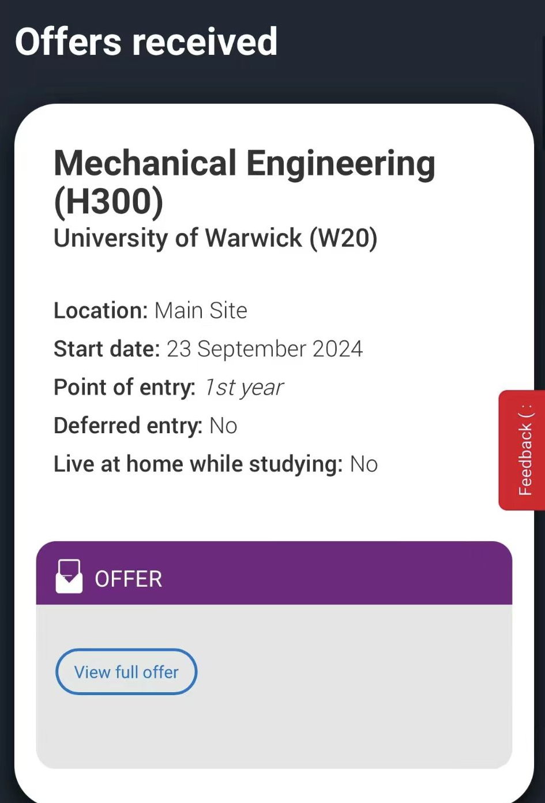This screenshot has width=545, height=803.
Task: Click the 23 September 2024 value
Action: click(265, 349)
